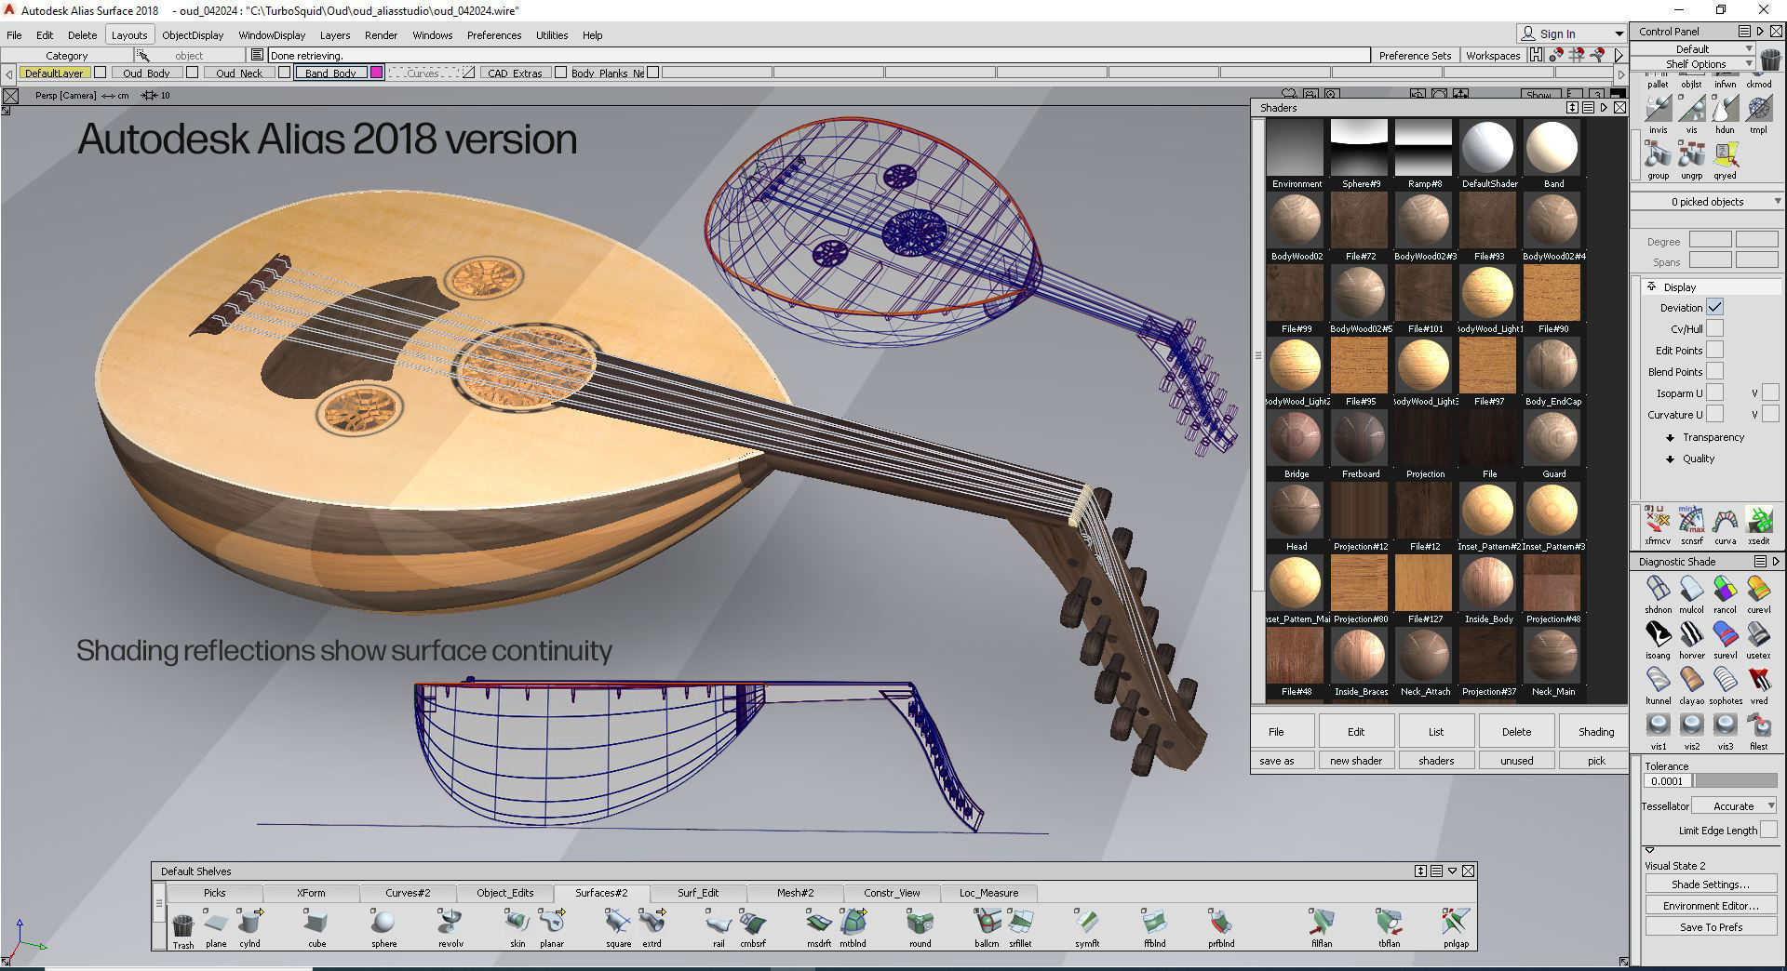Click the Tolerance slider bar
Screen dimensions: 1787x971
[1736, 781]
